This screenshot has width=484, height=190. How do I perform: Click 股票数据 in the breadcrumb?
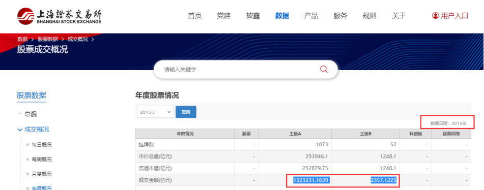[48, 39]
